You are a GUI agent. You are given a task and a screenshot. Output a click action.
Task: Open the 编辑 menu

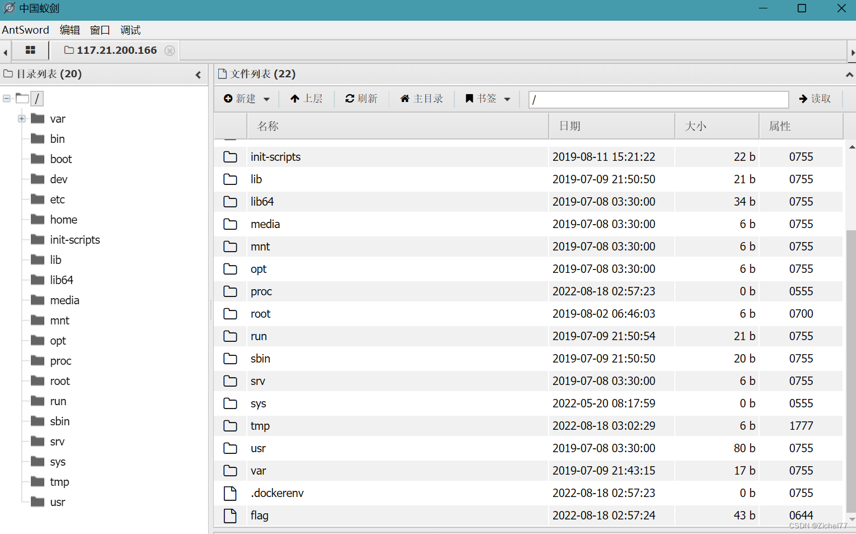(70, 30)
